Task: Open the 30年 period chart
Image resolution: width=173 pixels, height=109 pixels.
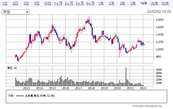Action: tap(165, 3)
